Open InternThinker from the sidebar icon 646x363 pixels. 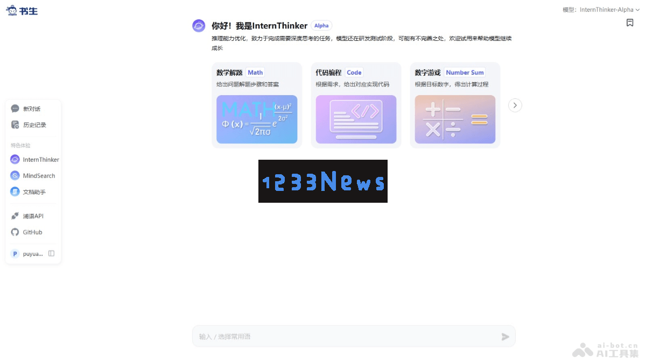pyautogui.click(x=15, y=160)
